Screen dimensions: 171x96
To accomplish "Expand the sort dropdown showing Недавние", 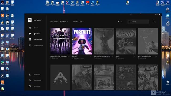I will click(64, 22).
